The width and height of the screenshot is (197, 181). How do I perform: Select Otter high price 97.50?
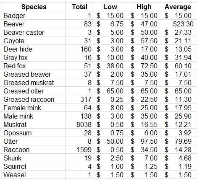(x=144, y=141)
